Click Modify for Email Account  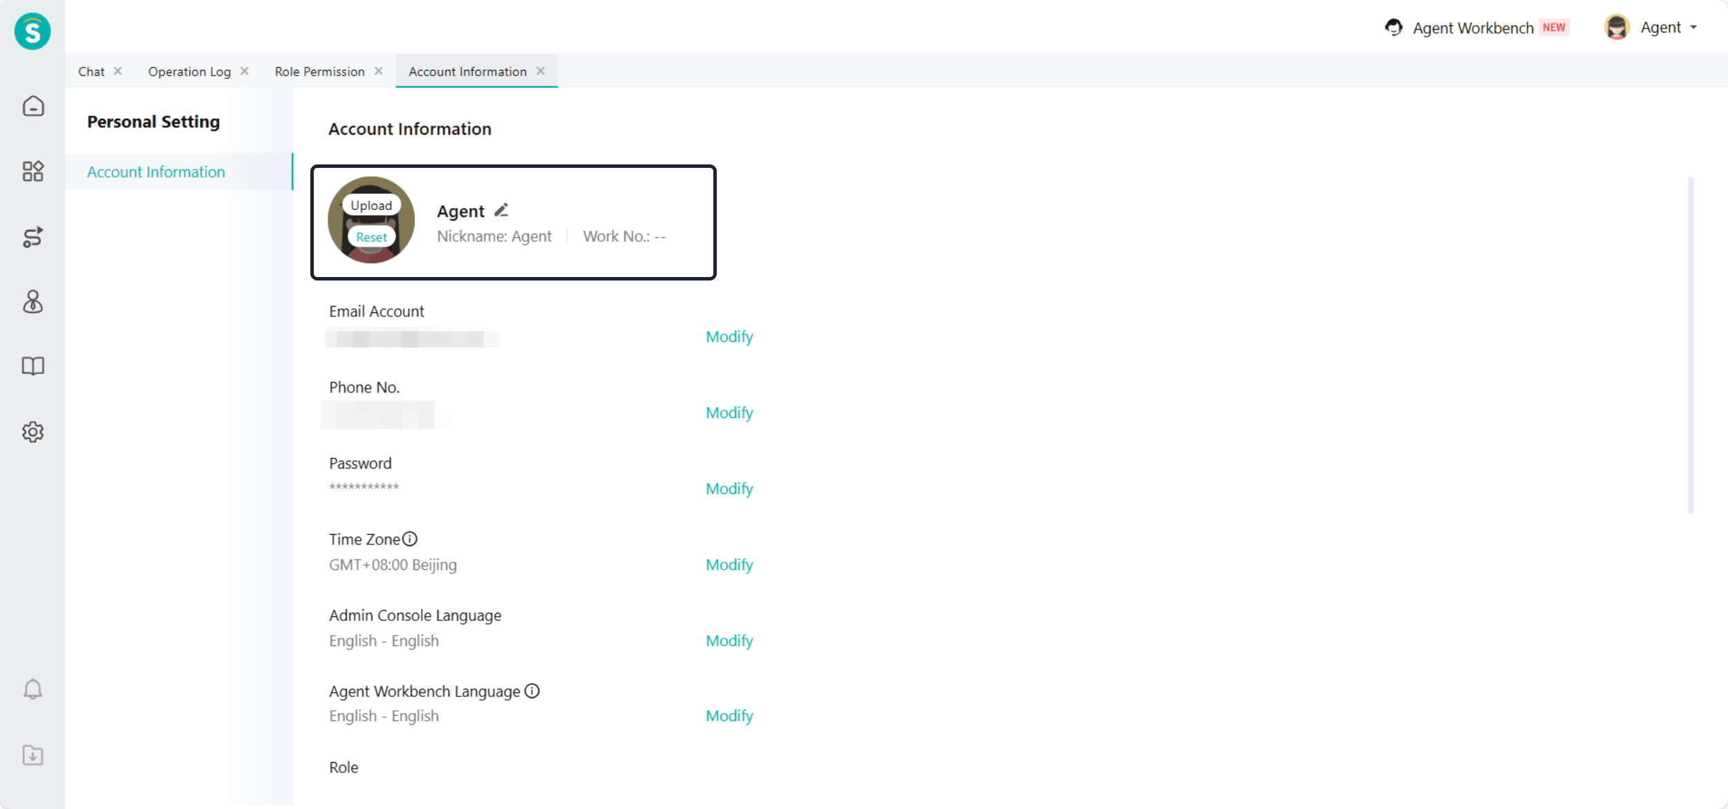point(729,336)
